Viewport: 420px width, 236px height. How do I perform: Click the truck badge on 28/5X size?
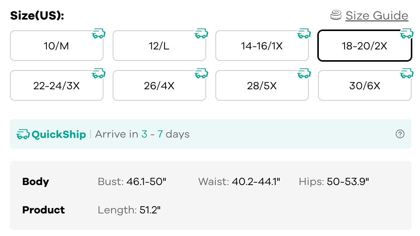[304, 74]
